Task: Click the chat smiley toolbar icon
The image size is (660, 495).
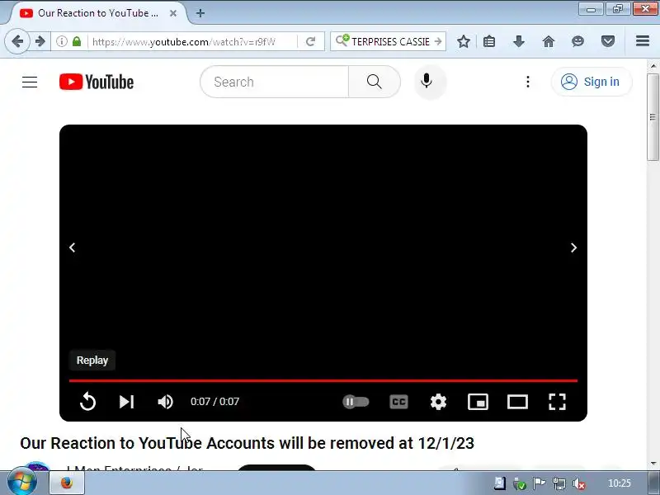Action: [578, 41]
